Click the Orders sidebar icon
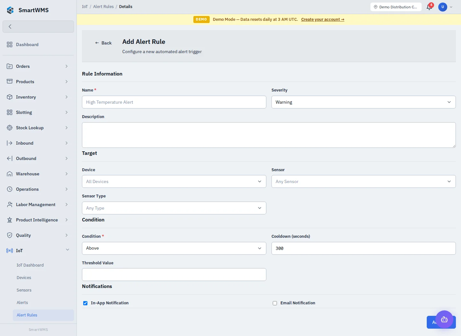 click(x=10, y=66)
